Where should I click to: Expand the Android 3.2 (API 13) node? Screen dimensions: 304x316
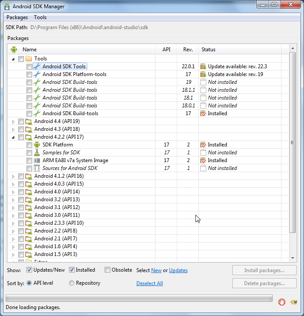coord(13,200)
